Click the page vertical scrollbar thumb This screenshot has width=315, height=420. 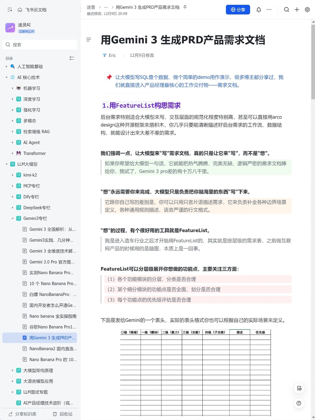(x=313, y=62)
